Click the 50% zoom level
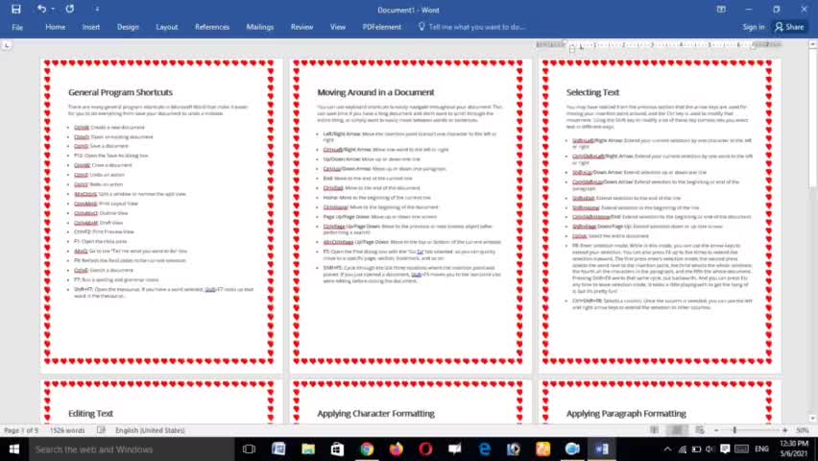Viewport: 818px width, 461px height. click(x=802, y=430)
